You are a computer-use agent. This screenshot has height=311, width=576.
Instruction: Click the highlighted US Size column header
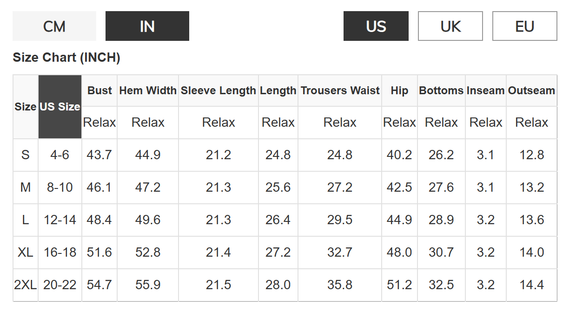pos(60,107)
